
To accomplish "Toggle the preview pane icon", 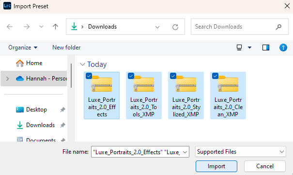I will tap(266, 48).
